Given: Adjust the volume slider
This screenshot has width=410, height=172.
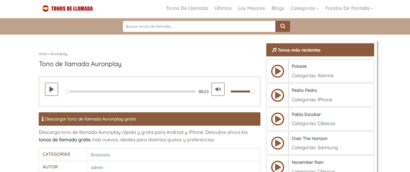Looking at the screenshot, I should click(242, 91).
